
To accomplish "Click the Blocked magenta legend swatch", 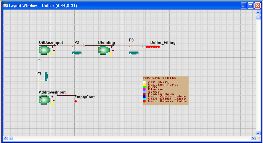I will click(145, 89).
